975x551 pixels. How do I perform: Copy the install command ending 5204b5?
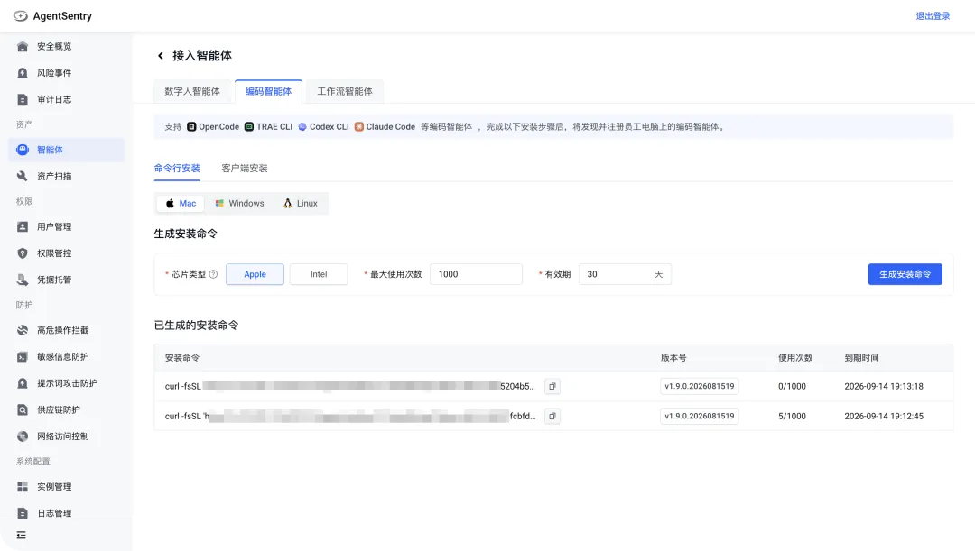(x=552, y=386)
